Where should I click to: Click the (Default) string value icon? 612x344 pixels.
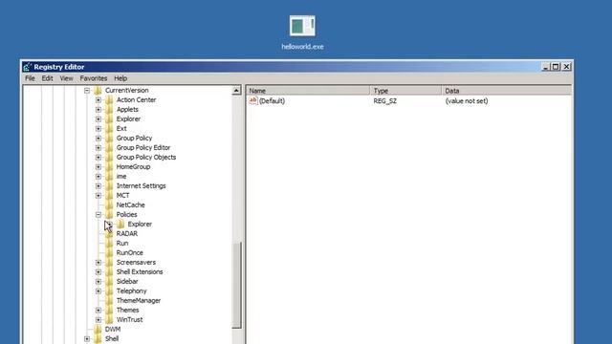tap(253, 100)
